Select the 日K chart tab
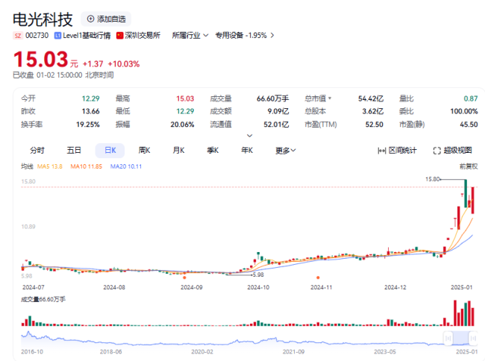Viewport: 485px width, 361px height. click(110, 151)
